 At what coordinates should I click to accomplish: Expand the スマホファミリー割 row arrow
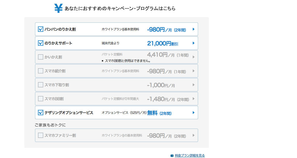pyautogui.click(x=194, y=135)
